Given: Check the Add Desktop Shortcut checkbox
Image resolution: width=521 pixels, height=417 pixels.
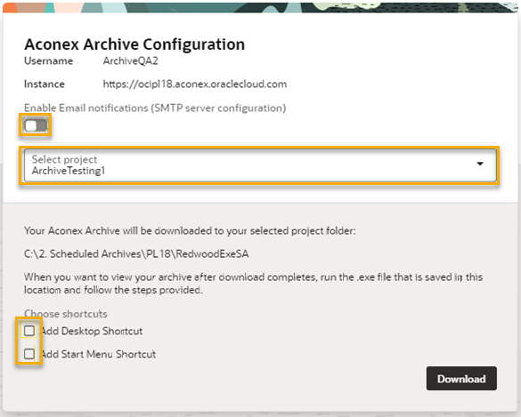Looking at the screenshot, I should (x=29, y=331).
